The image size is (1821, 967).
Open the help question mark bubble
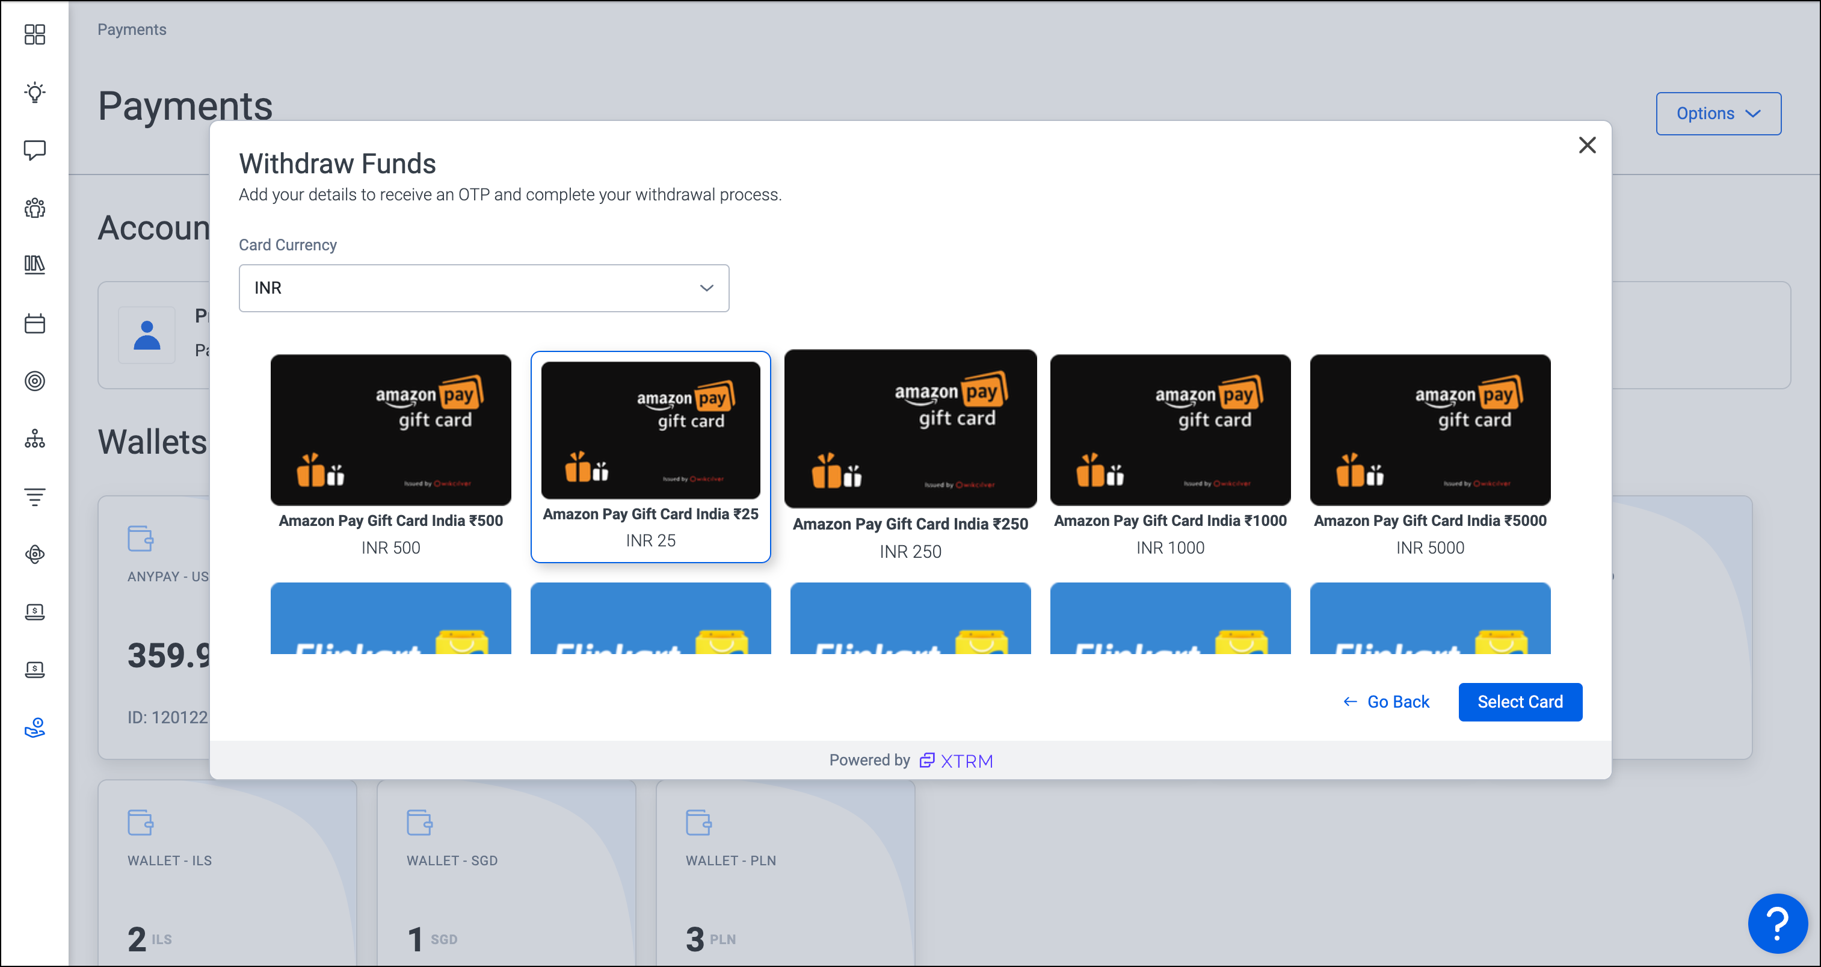tap(1777, 923)
